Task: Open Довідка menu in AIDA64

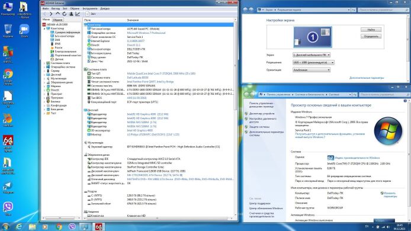Action: 105,8
